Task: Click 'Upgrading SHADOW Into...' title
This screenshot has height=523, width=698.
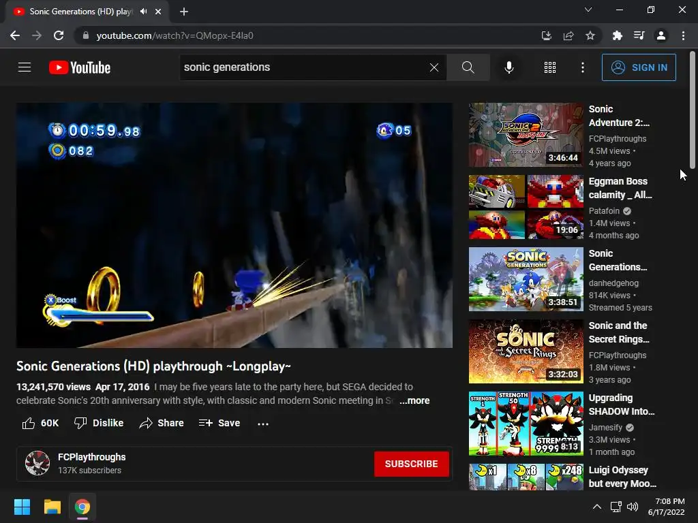Action: 622,405
